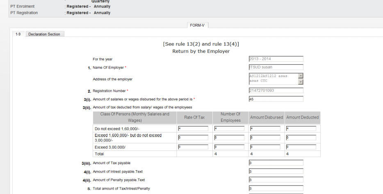Edit Amount Disbursed for 'Exceed 1,600,000/- but' row

(265, 137)
